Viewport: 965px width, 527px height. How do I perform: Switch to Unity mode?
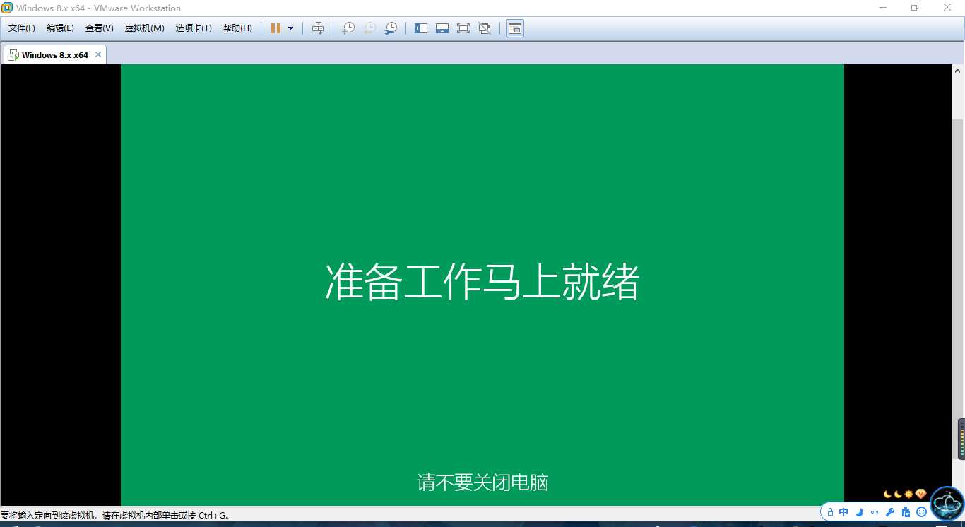coord(485,28)
